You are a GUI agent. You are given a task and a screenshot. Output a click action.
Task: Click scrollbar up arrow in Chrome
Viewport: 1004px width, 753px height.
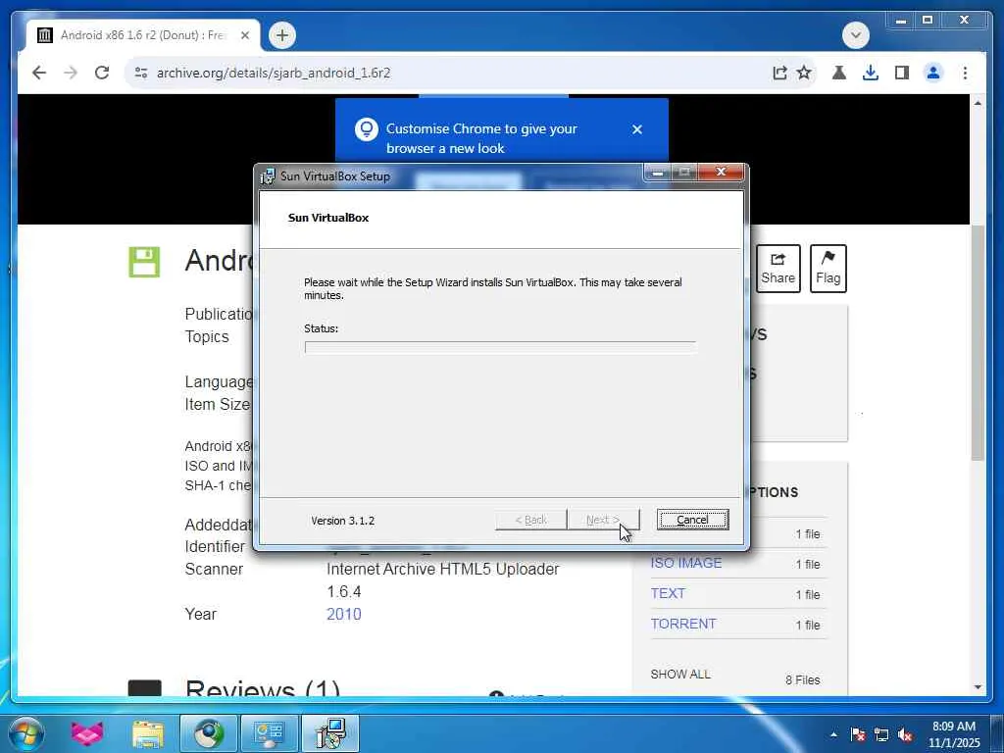pos(978,103)
